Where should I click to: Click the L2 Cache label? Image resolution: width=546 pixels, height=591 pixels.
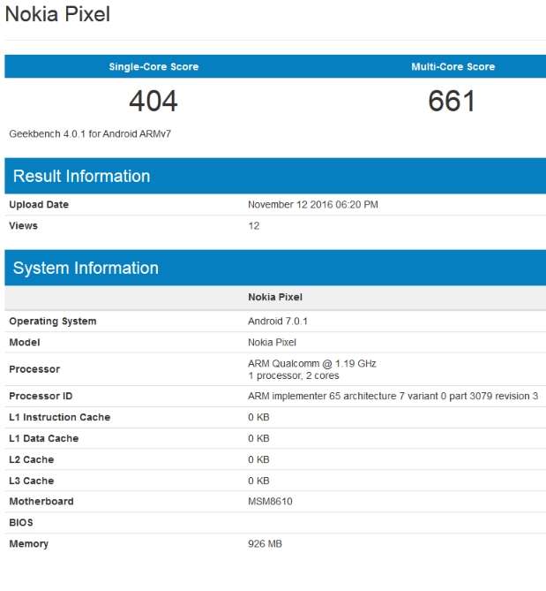click(31, 459)
